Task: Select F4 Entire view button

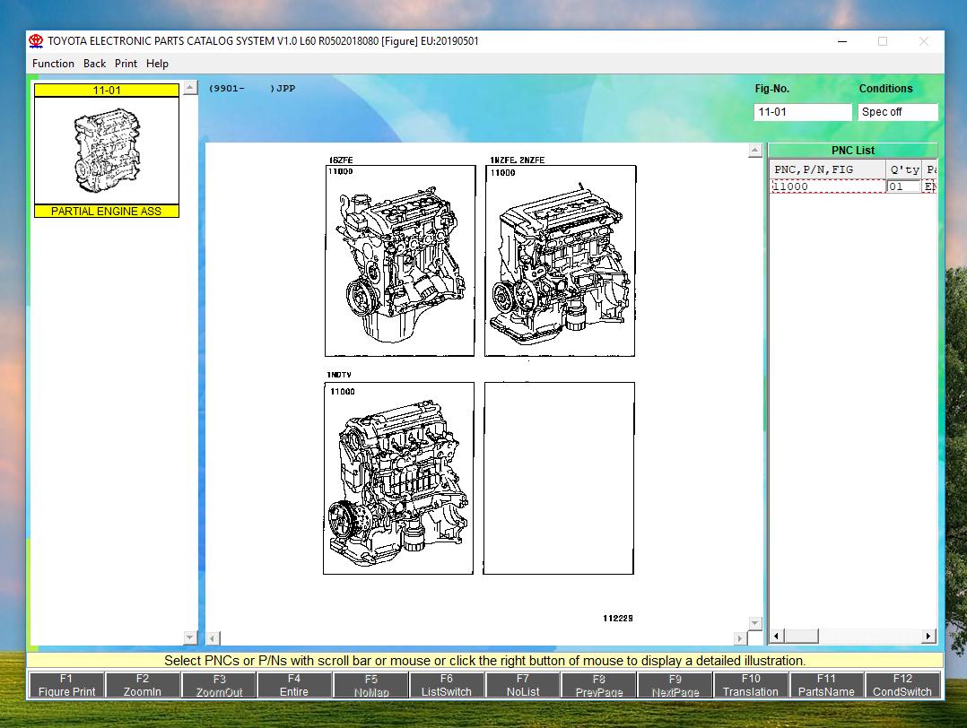Action: pyautogui.click(x=294, y=685)
